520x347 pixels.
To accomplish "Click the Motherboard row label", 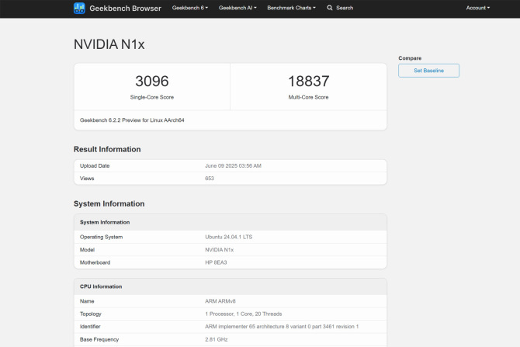I will (x=95, y=262).
